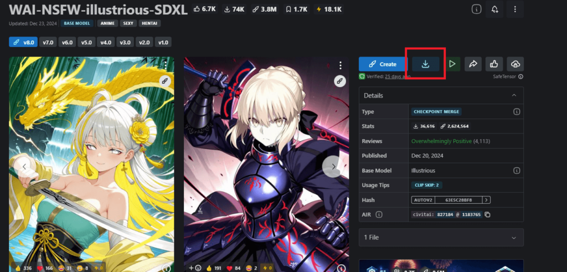The width and height of the screenshot is (567, 272).
Task: Click the cloud upload icon button
Action: pyautogui.click(x=516, y=64)
